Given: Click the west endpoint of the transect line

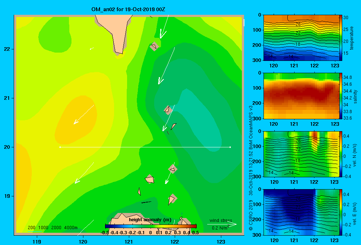Looking at the screenshot, I should pyautogui.click(x=60, y=147).
